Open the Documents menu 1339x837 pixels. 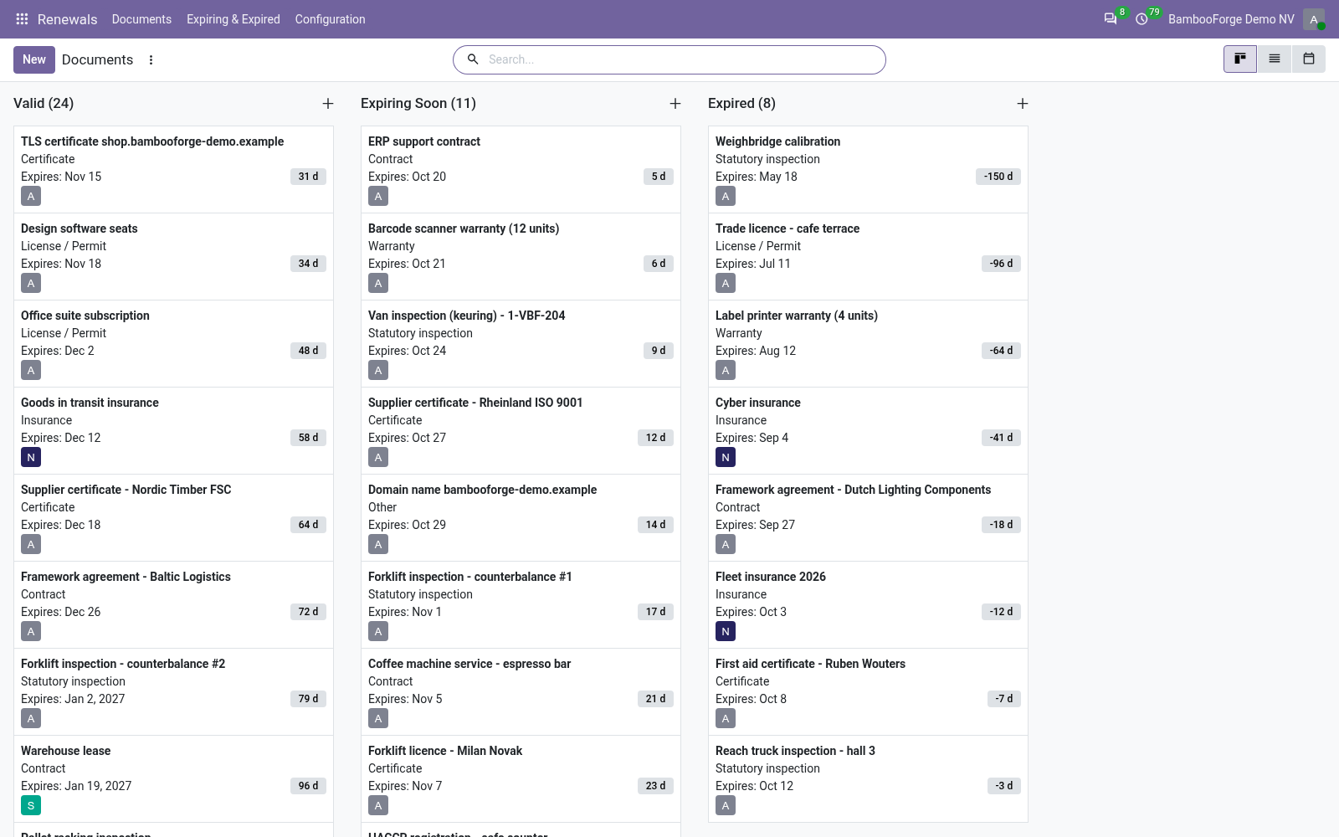(x=141, y=18)
